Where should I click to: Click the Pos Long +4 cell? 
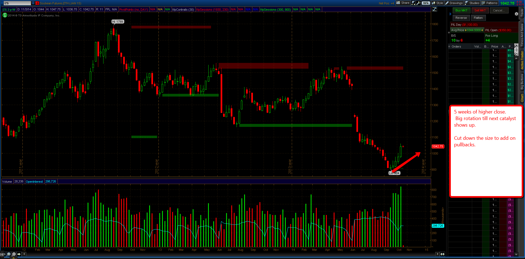(x=501, y=38)
